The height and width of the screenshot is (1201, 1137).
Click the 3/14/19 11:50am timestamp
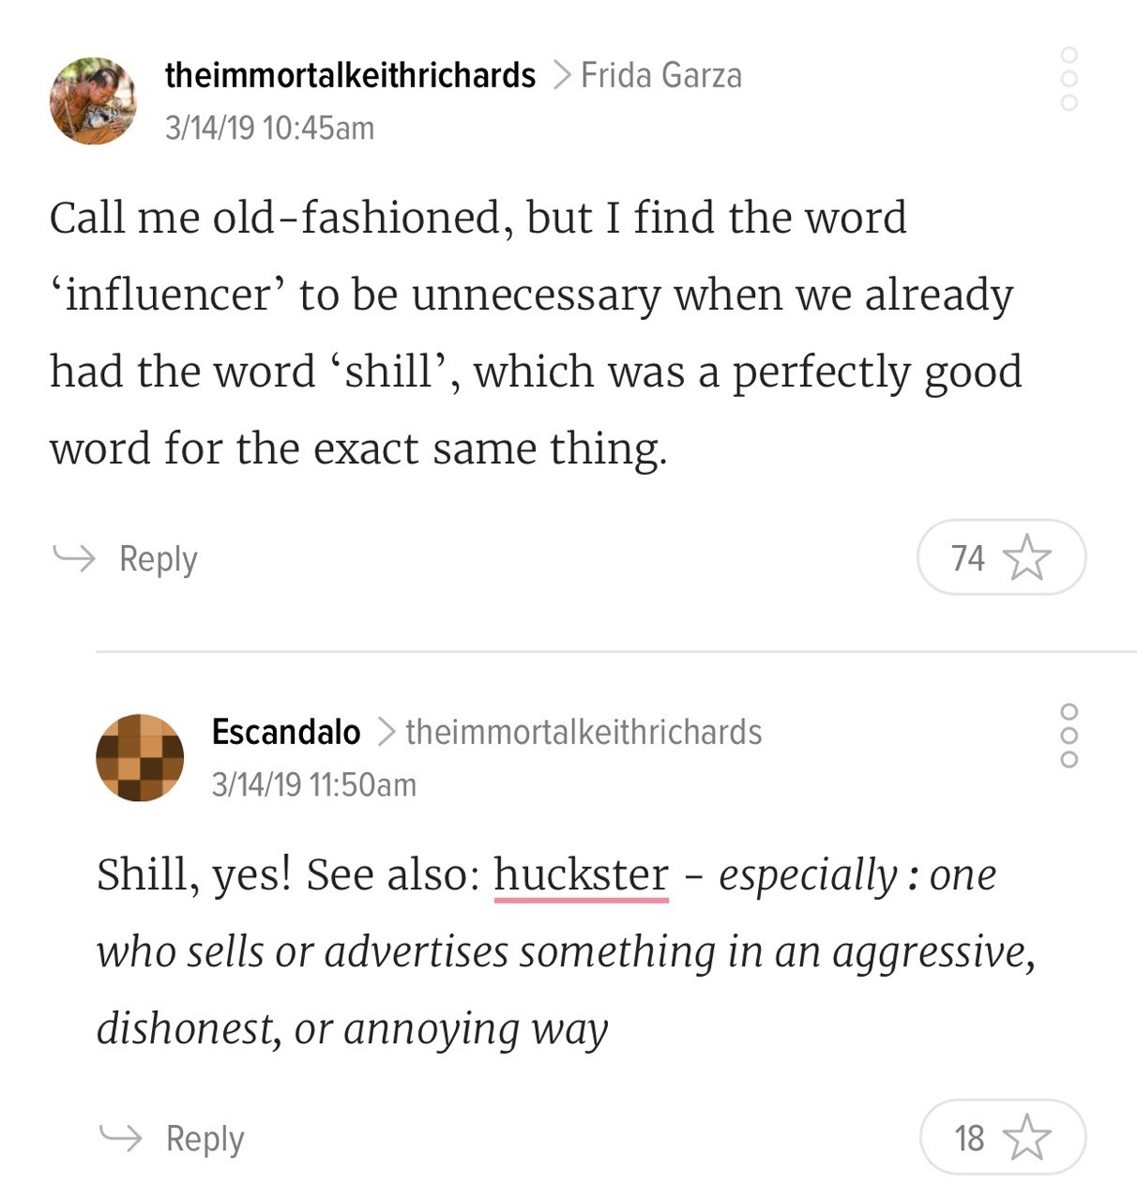[x=313, y=784]
